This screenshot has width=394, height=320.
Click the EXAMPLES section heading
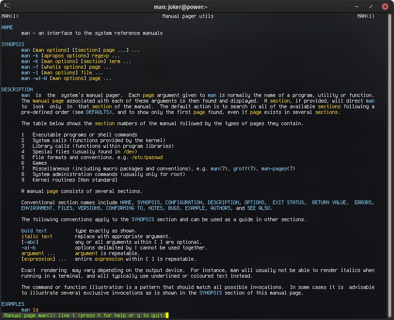(x=13, y=304)
